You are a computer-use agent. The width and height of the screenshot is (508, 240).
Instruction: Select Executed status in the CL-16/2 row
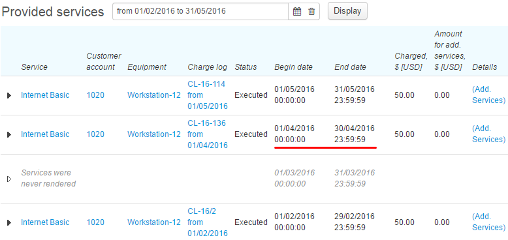click(251, 222)
